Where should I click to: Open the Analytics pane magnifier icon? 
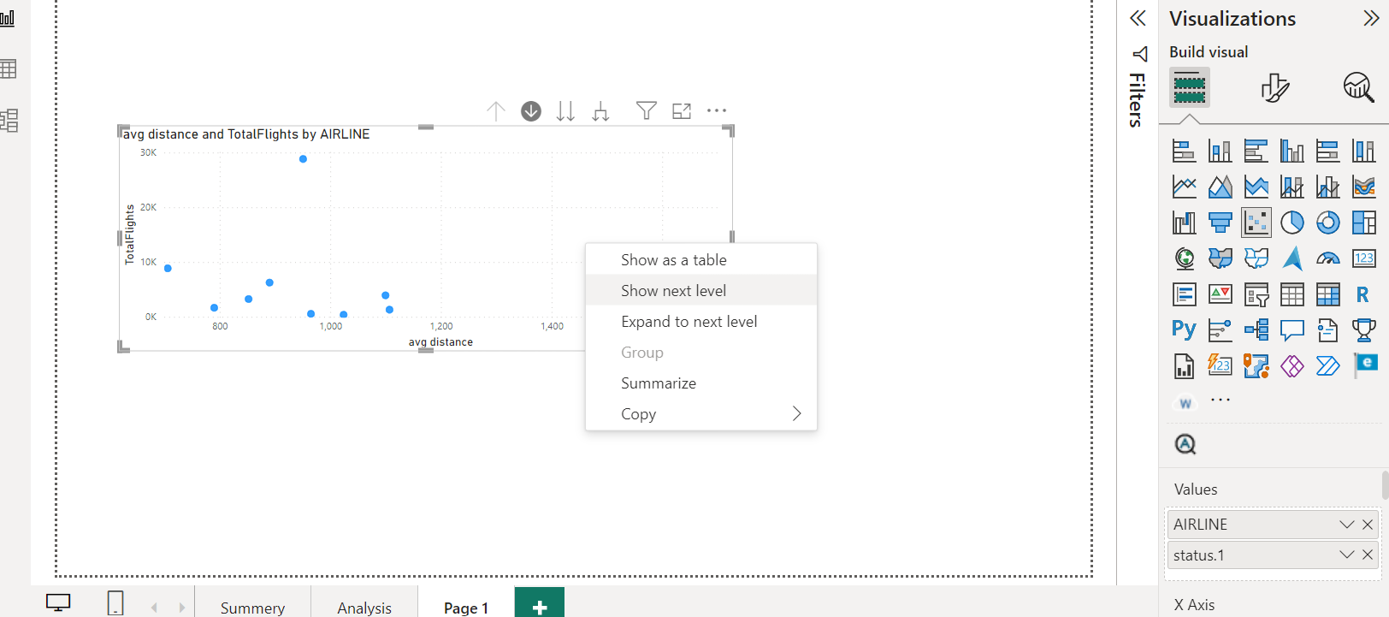(1358, 87)
